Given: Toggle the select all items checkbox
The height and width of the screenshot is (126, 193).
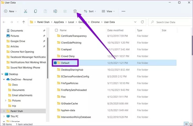Looking at the screenshot, I should 57,30.
